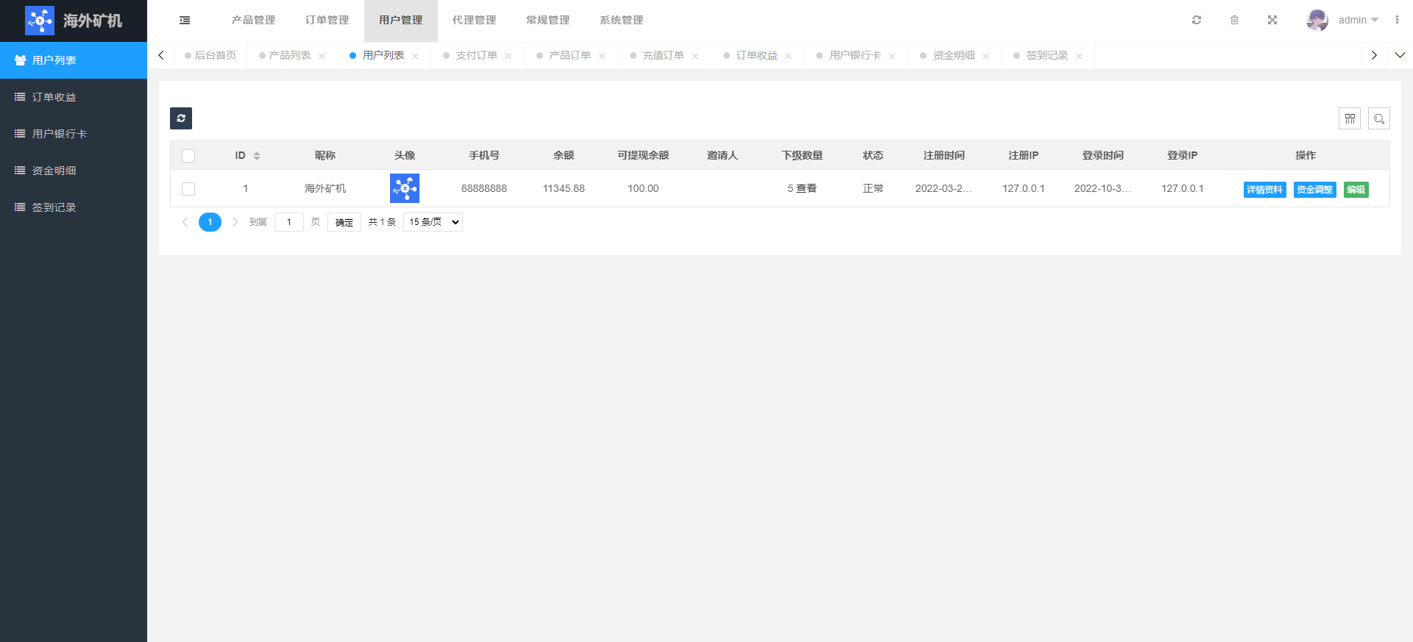1413x642 pixels.
Task: Switch to the 充值订单 tab
Action: pos(663,56)
